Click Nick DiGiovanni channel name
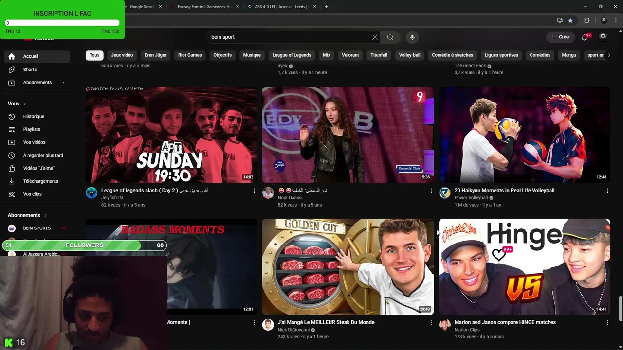The image size is (623, 350). 293,330
